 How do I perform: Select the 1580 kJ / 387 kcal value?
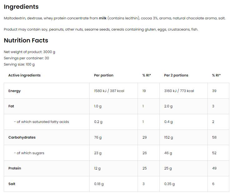click(x=109, y=91)
